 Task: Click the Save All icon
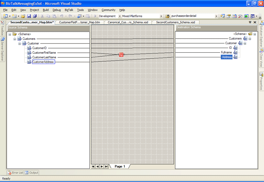pos(35,16)
